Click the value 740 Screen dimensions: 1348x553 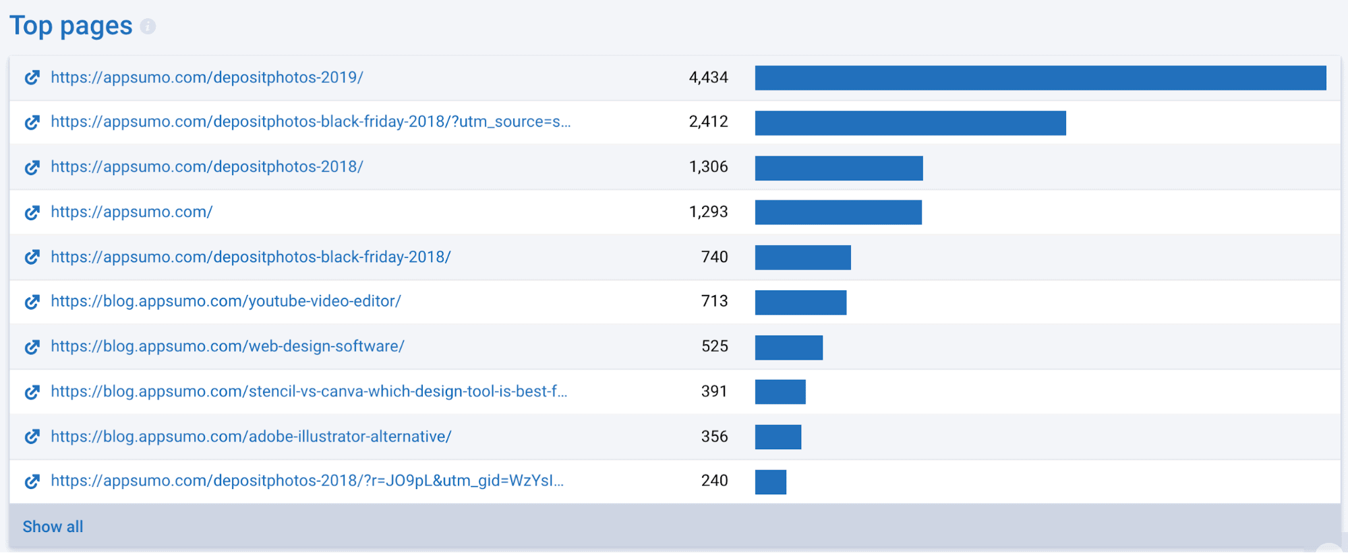pos(714,257)
